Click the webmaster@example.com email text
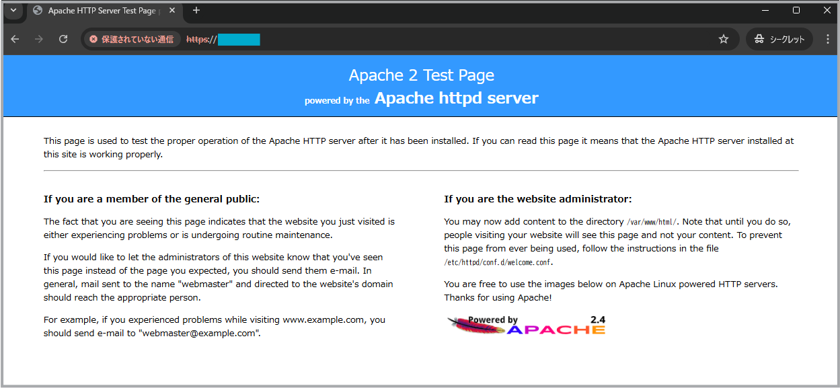840x388 pixels. 200,333
